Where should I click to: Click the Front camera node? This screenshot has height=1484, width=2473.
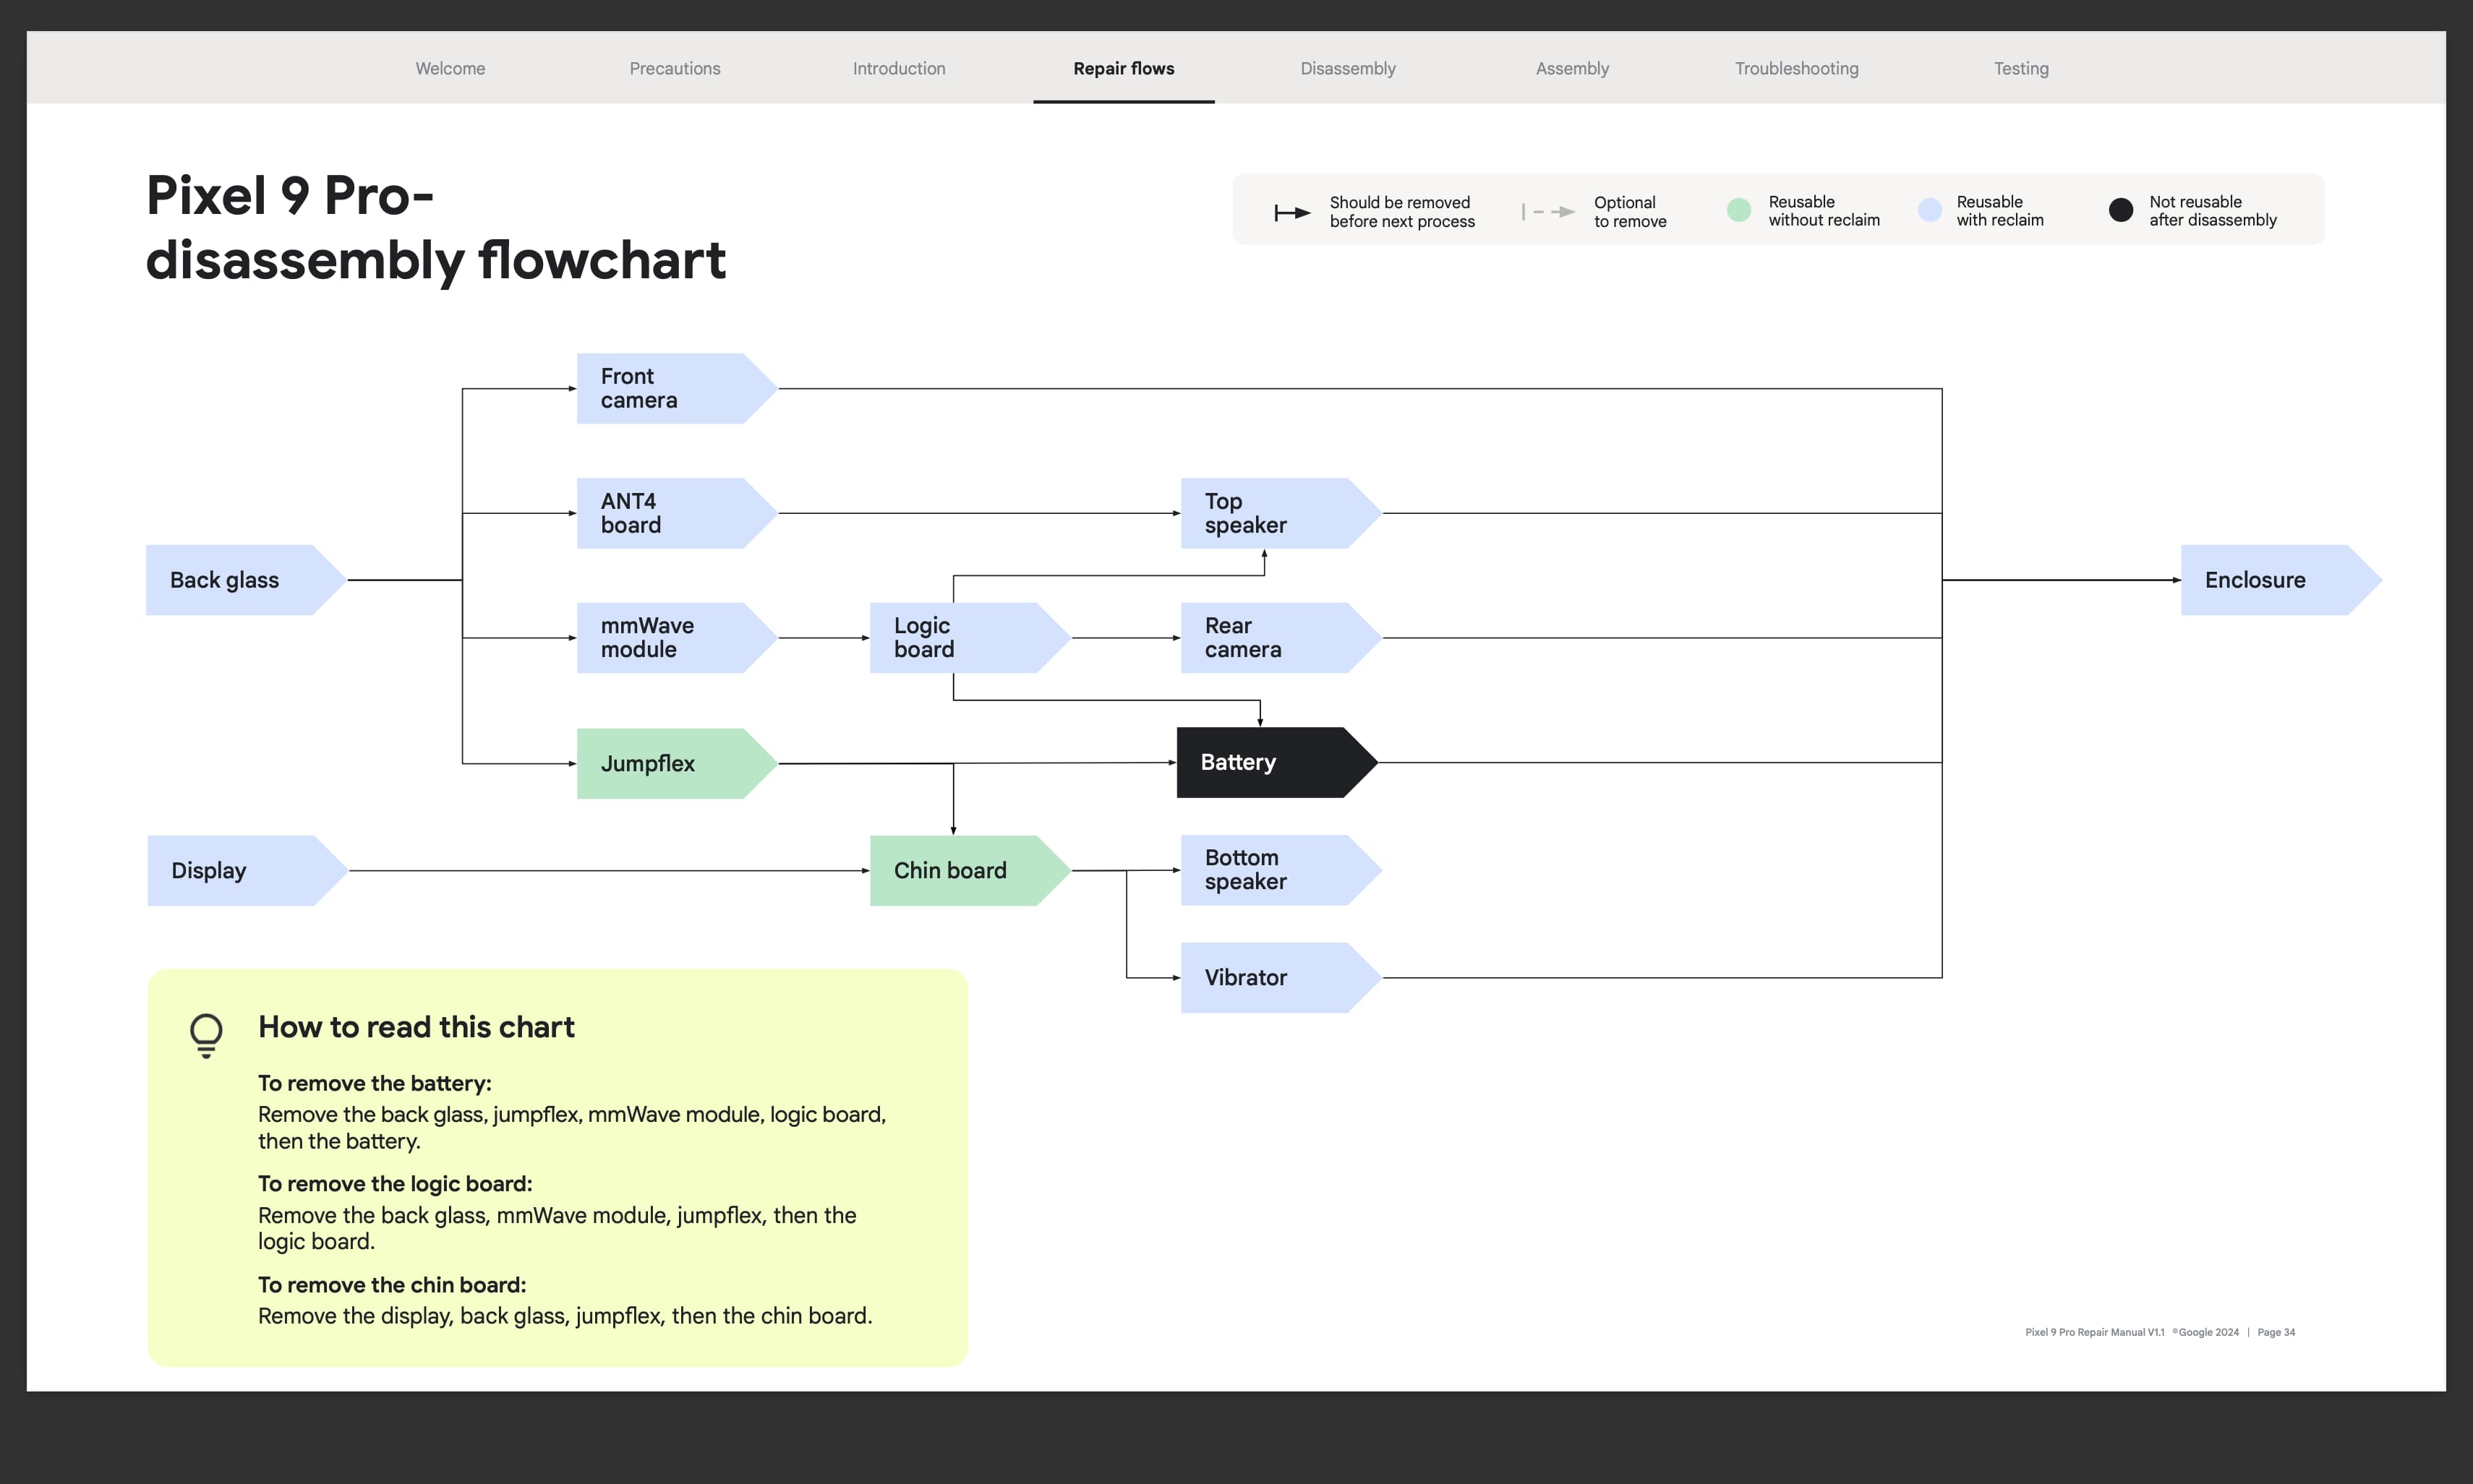665,388
